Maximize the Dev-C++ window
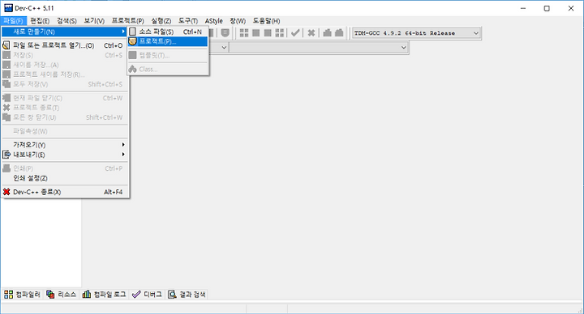Screen dimensions: 584x314 click(547, 8)
